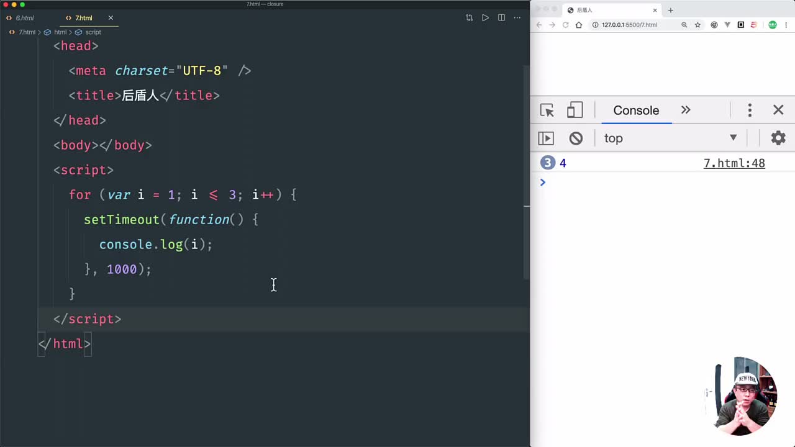The width and height of the screenshot is (795, 447).
Task: Toggle the device toolbar in DevTools
Action: coord(575,111)
